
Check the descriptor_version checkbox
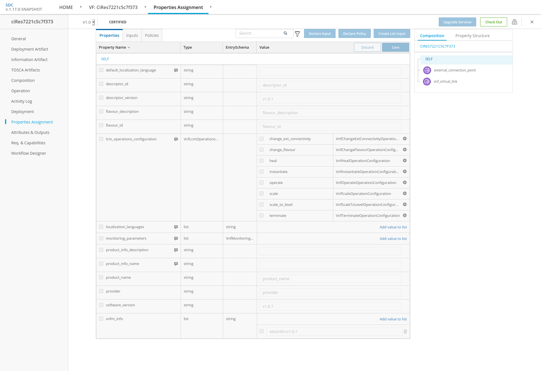pyautogui.click(x=101, y=98)
